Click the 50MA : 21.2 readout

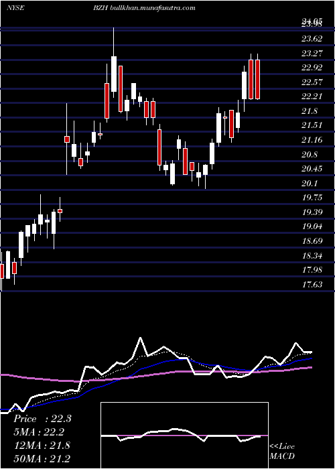tap(42, 458)
